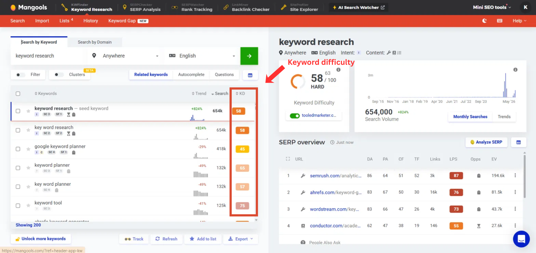Click opportunity icon in semrush.com row
536x253 pixels.
479,176
